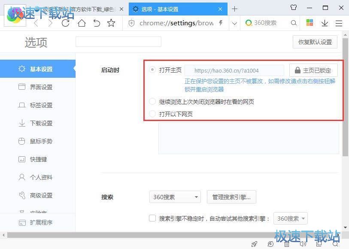This screenshot has width=349, height=249.
Task: Click the rocket accelerator icon in status bar
Action: 254,244
